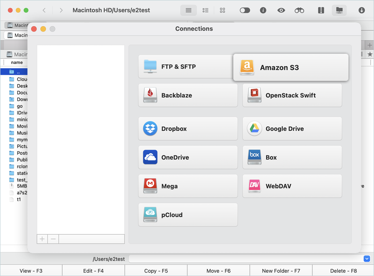Click the archive zip icon in toolbar

coord(321,10)
